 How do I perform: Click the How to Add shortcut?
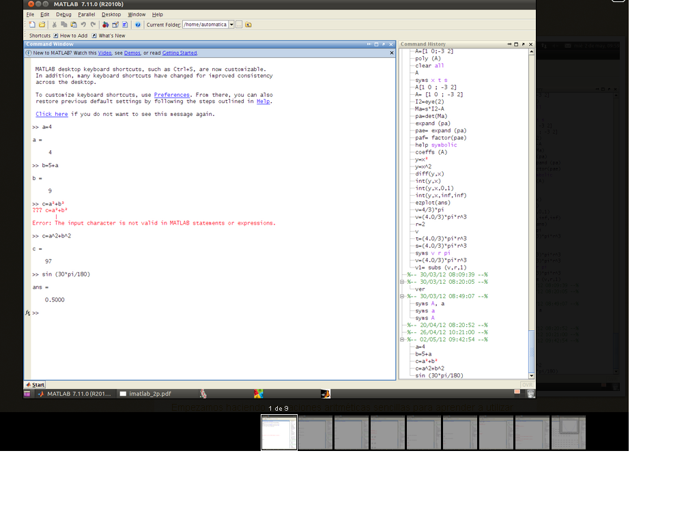tap(70, 35)
